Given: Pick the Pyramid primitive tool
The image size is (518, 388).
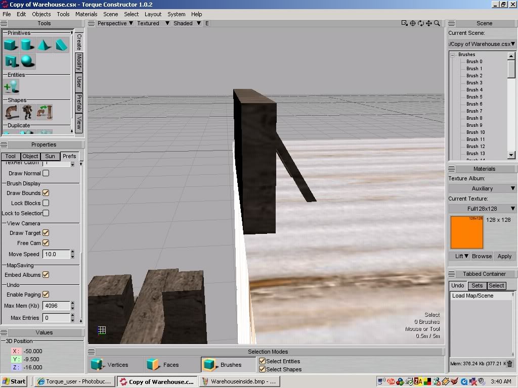Looking at the screenshot, I should pyautogui.click(x=45, y=45).
